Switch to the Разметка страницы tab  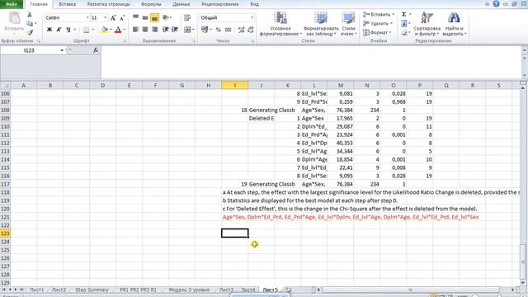pos(108,4)
